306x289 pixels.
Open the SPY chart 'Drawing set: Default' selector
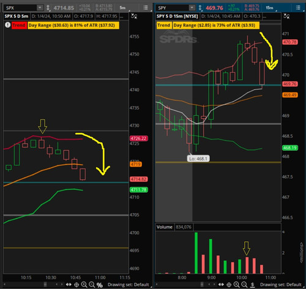pos(281,285)
